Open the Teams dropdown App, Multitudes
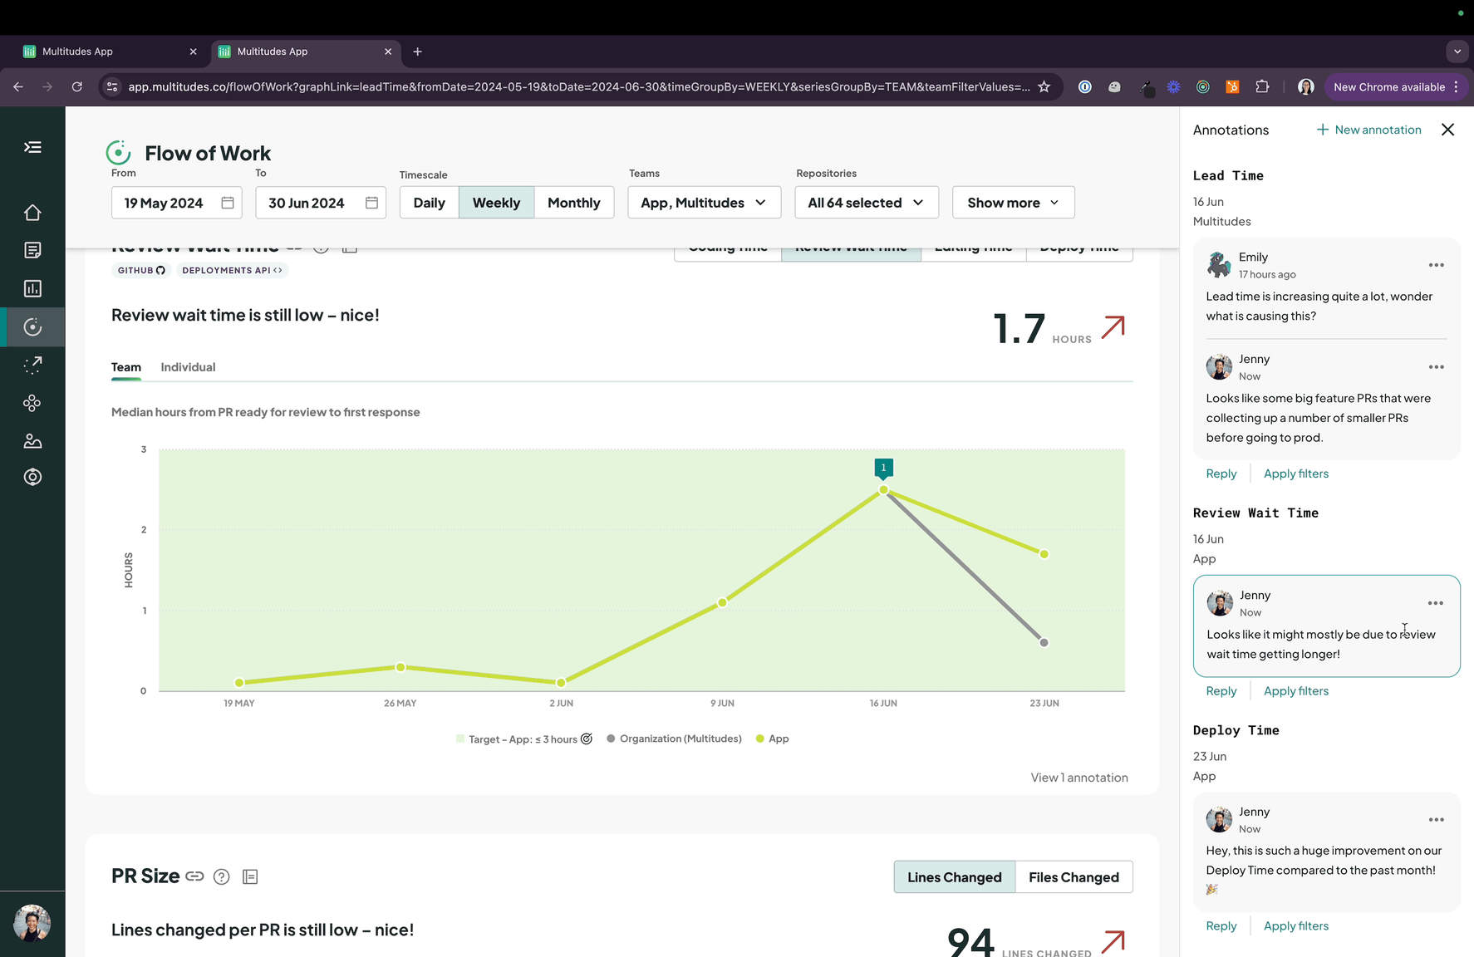The height and width of the screenshot is (957, 1474). click(704, 203)
